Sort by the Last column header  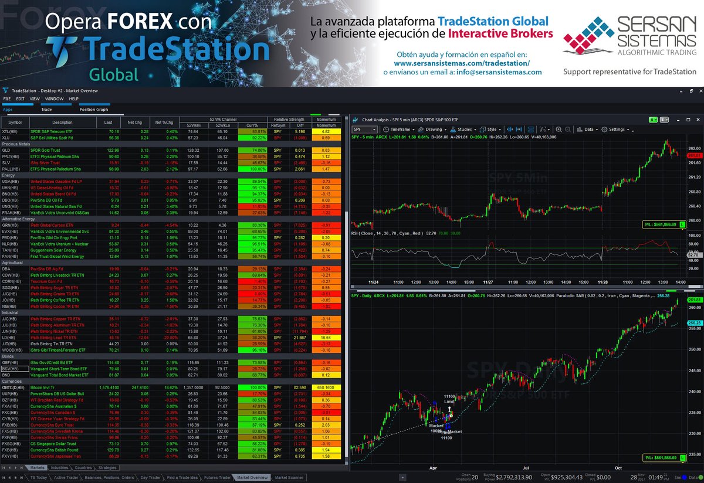pos(108,122)
